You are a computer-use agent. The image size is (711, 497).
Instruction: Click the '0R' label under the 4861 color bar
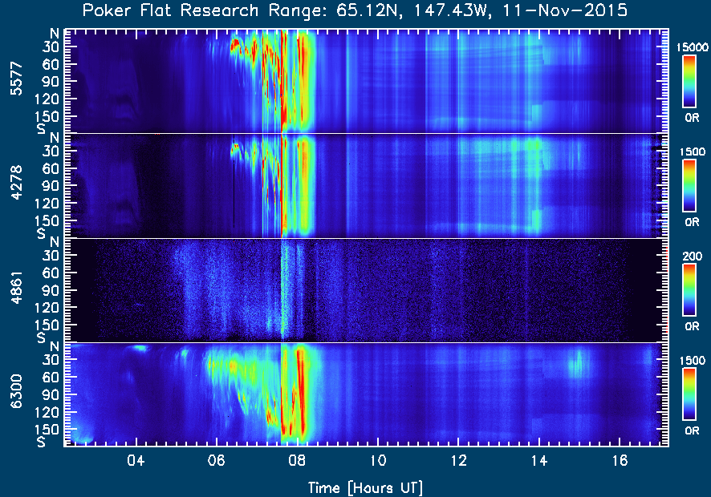coord(692,326)
